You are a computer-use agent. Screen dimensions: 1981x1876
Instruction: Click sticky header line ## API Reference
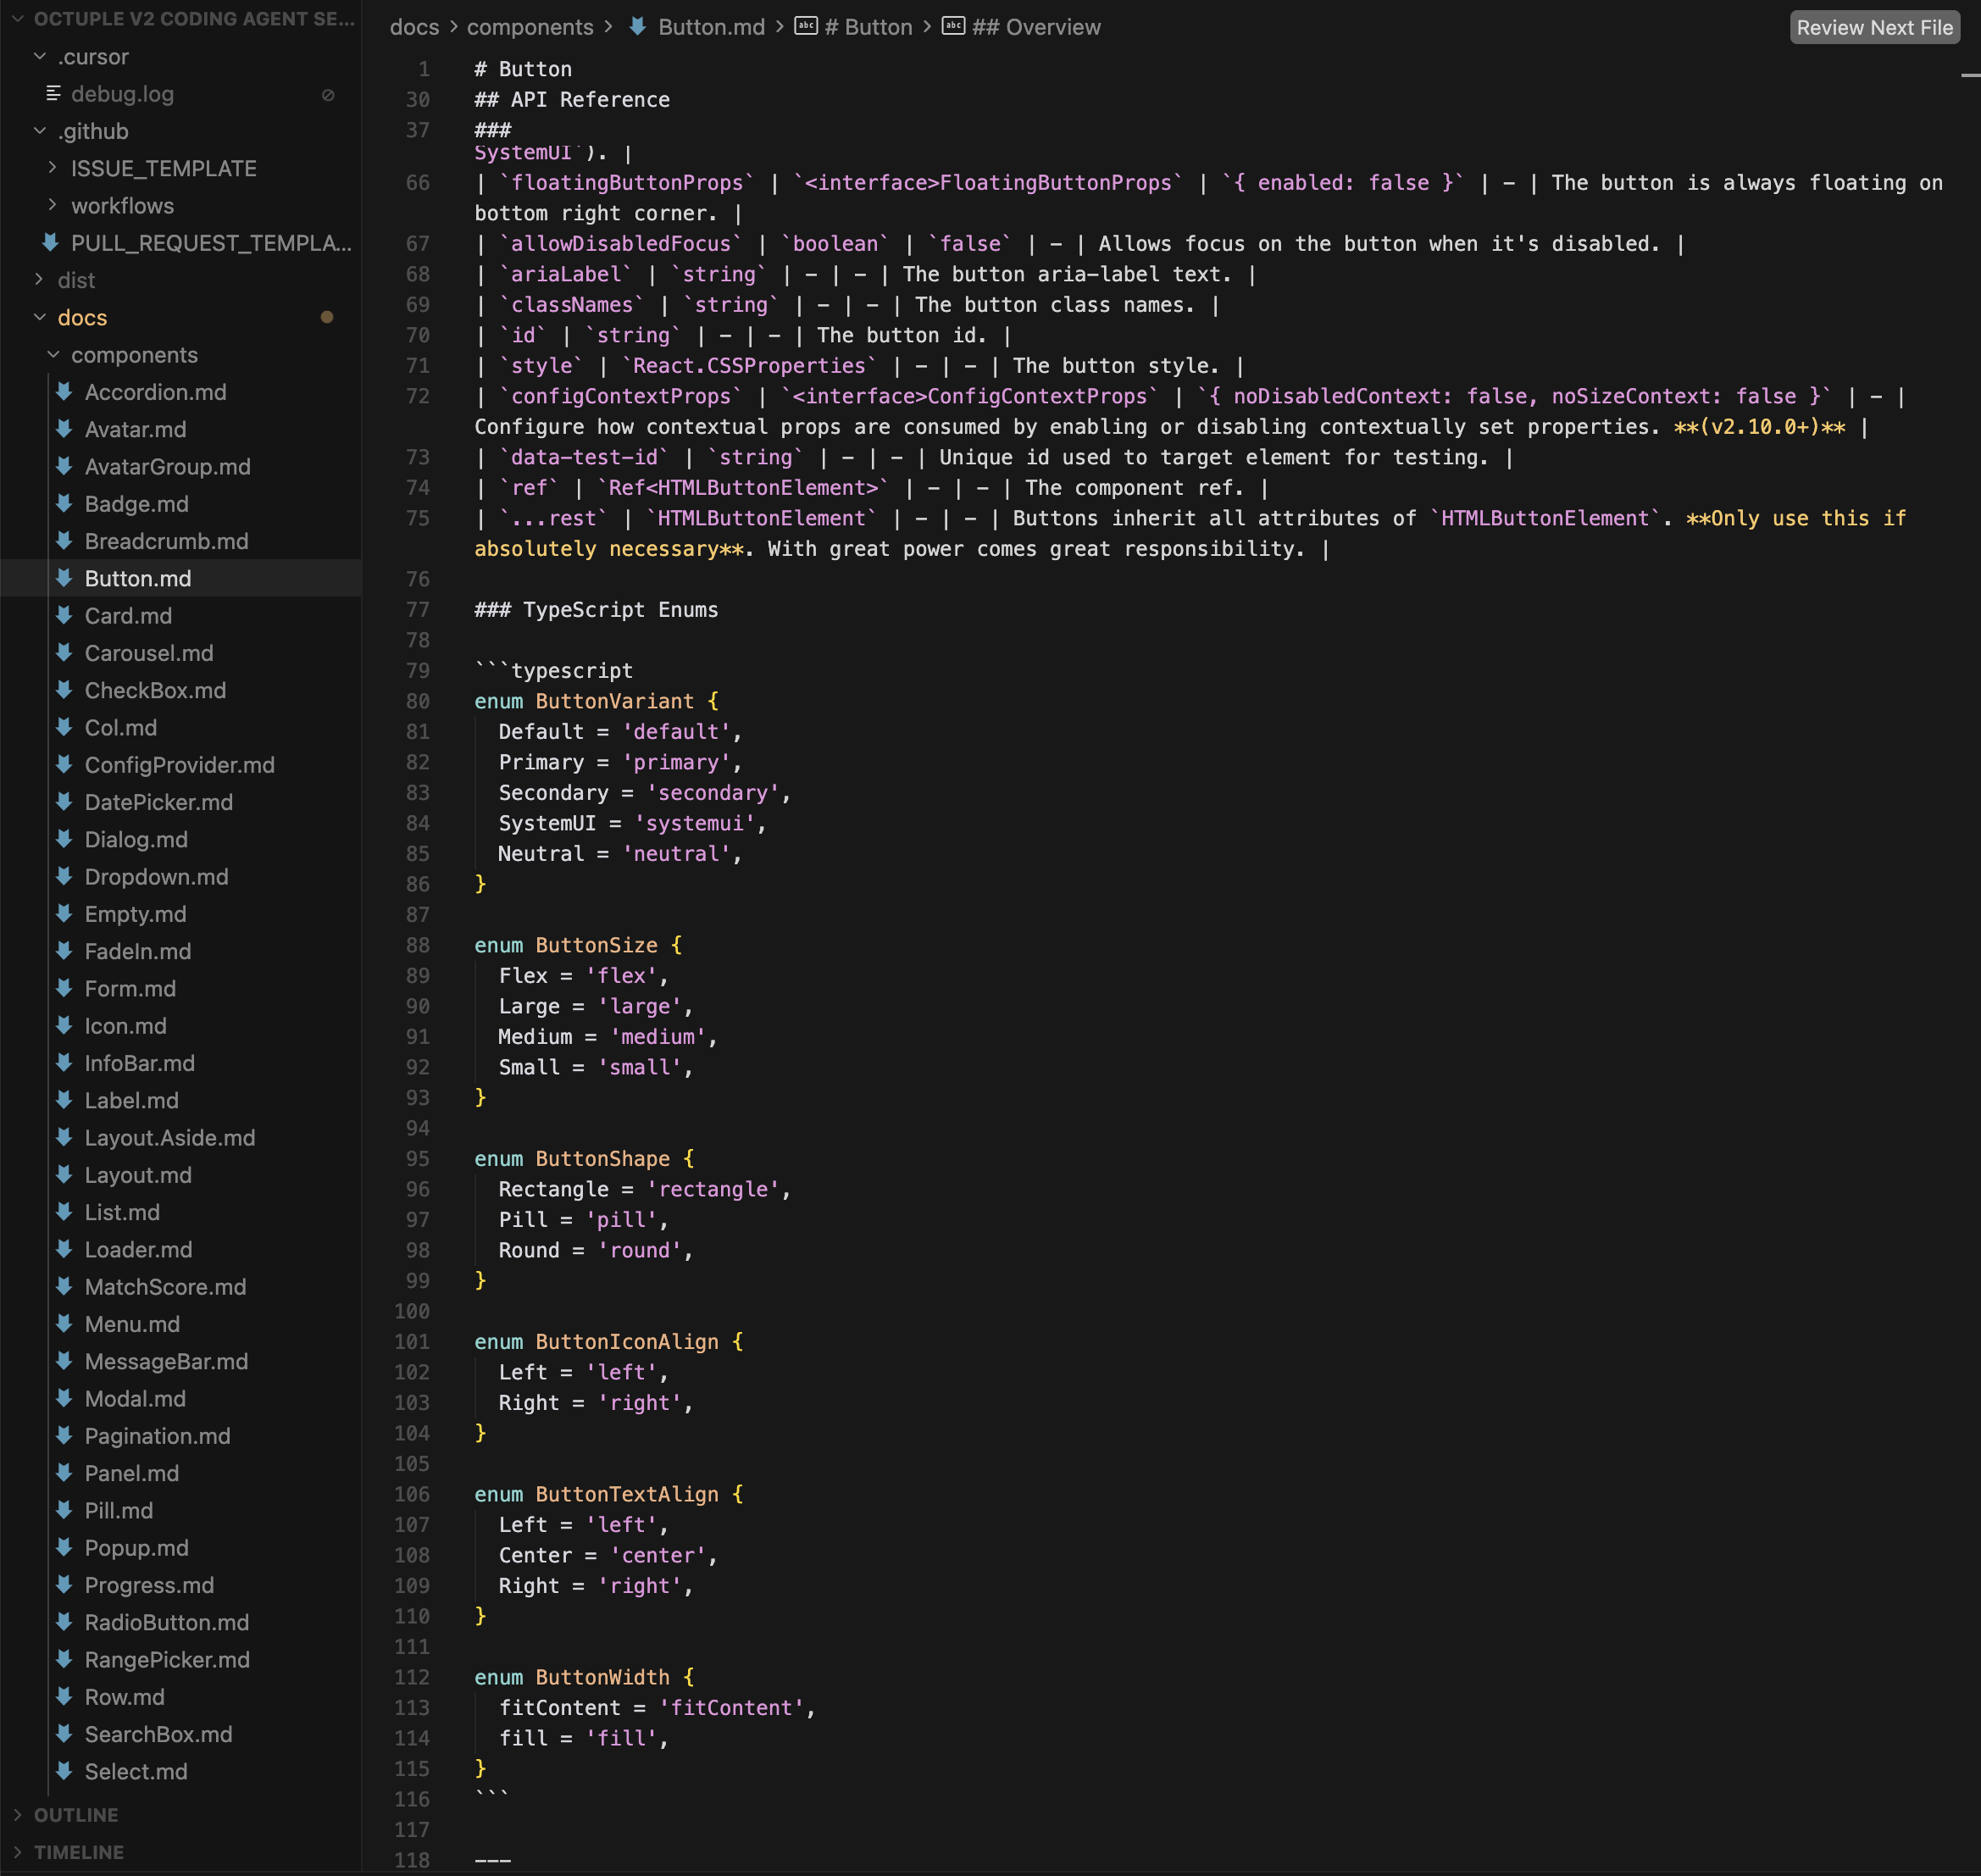pyautogui.click(x=572, y=100)
